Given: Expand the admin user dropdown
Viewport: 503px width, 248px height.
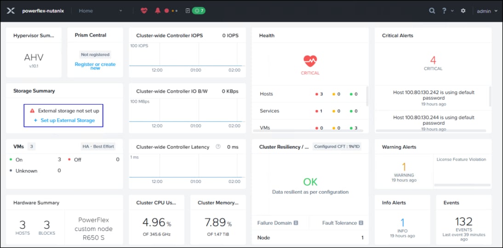Looking at the screenshot, I should 487,11.
